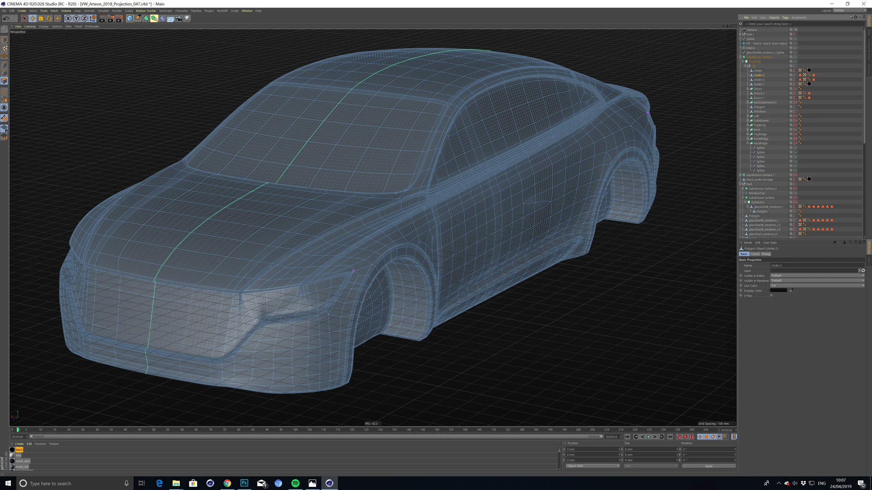Enable the red-crossed Loft generator
Viewport: 872px width, 490px height.
coord(796,116)
